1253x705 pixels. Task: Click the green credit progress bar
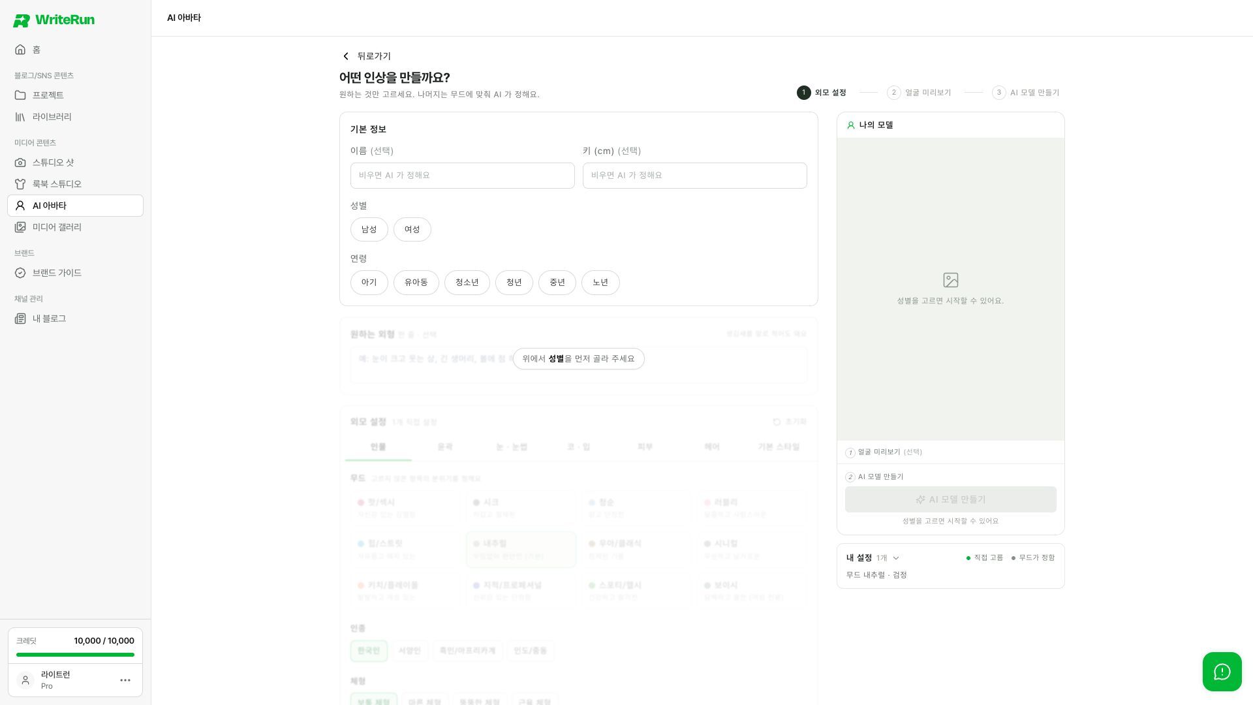[x=75, y=655]
